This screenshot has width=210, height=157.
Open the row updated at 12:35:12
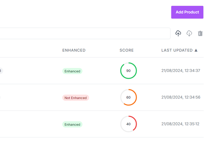coord(180,124)
